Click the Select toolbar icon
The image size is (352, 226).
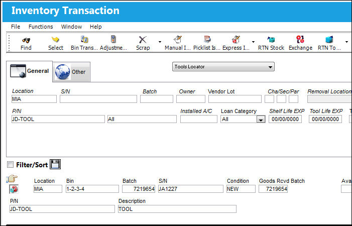55,40
